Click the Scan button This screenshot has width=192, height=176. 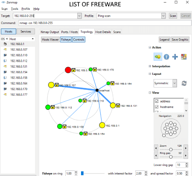click(x=173, y=16)
